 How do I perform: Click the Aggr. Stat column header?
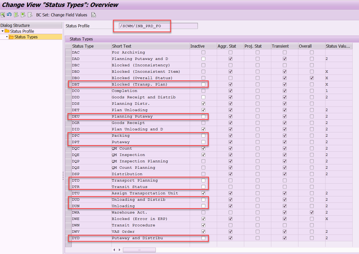[x=230, y=46]
